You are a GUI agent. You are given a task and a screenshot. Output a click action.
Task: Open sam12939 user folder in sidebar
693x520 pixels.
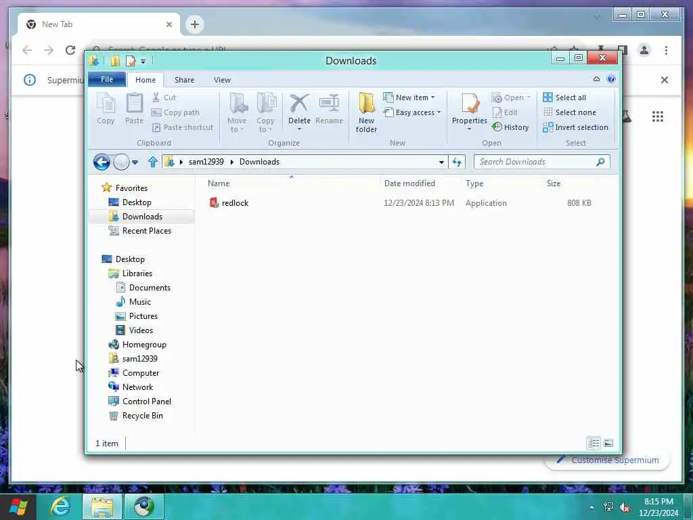click(x=139, y=359)
